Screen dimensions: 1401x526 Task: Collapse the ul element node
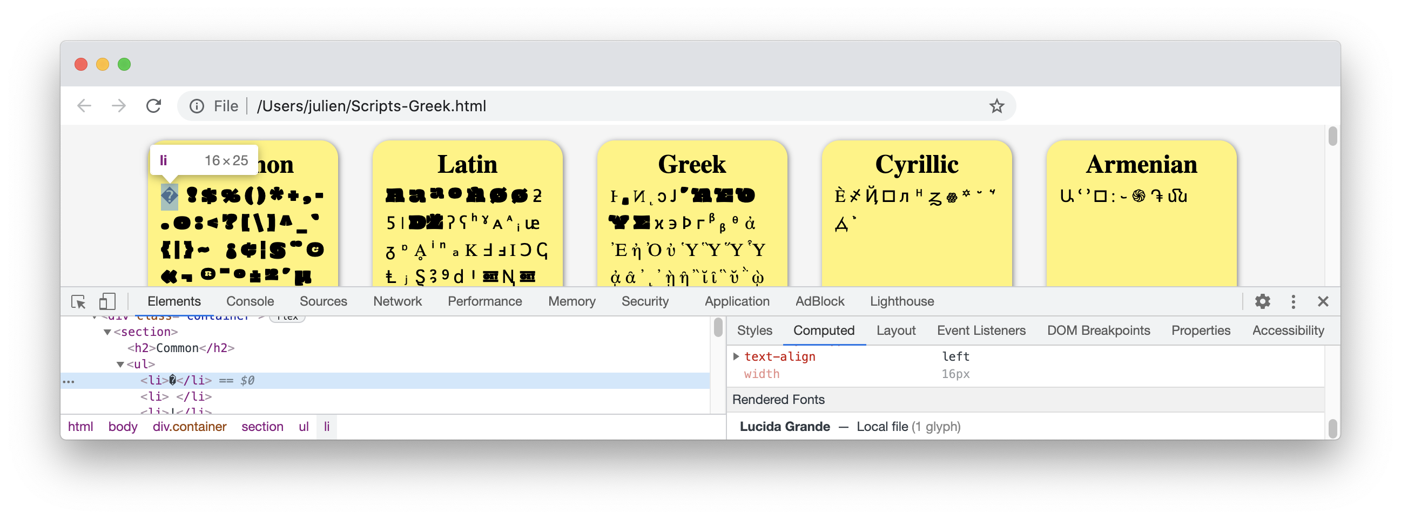coord(120,365)
